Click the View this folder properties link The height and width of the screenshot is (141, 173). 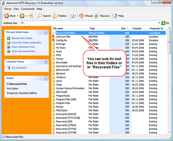point(26,43)
